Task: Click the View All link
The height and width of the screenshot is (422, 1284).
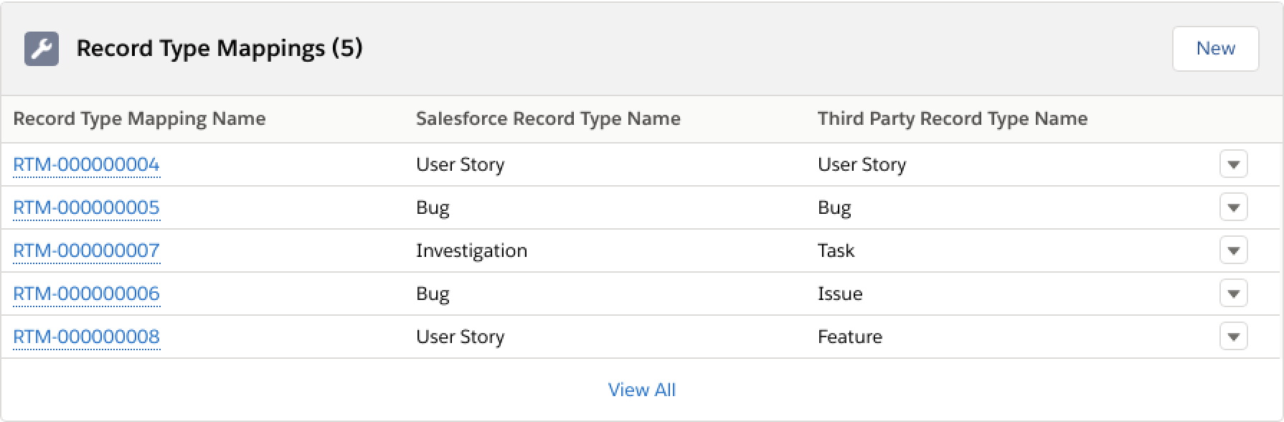Action: click(641, 390)
